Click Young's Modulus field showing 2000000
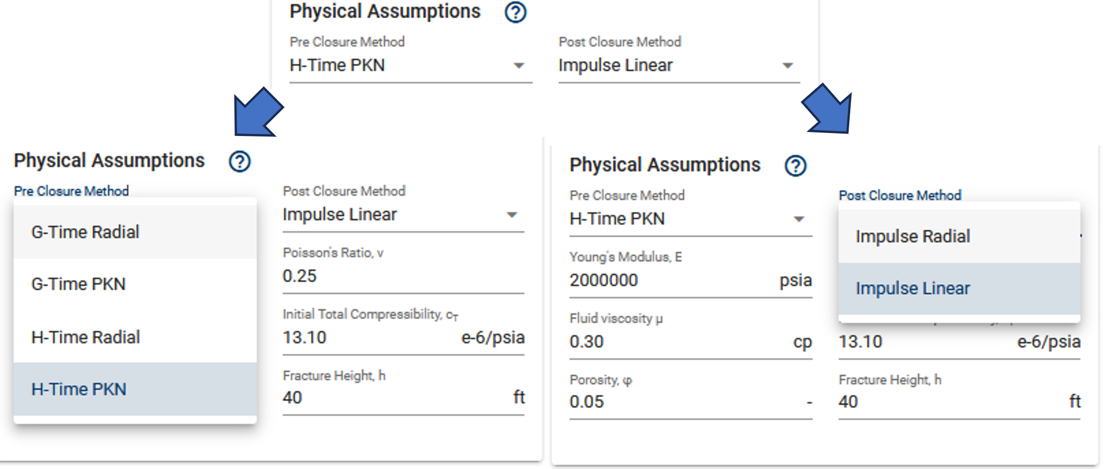 click(691, 280)
